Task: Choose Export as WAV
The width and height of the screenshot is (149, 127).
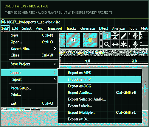Action: tap(100, 79)
